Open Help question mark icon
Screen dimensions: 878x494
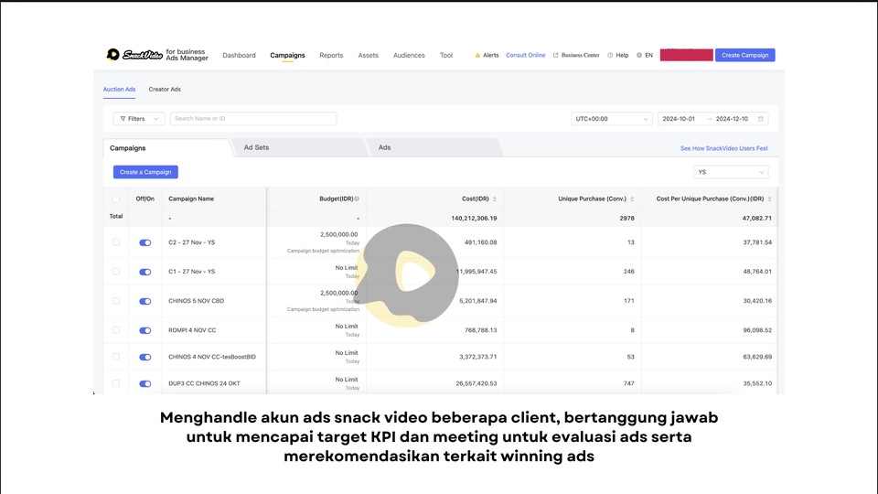coord(610,56)
